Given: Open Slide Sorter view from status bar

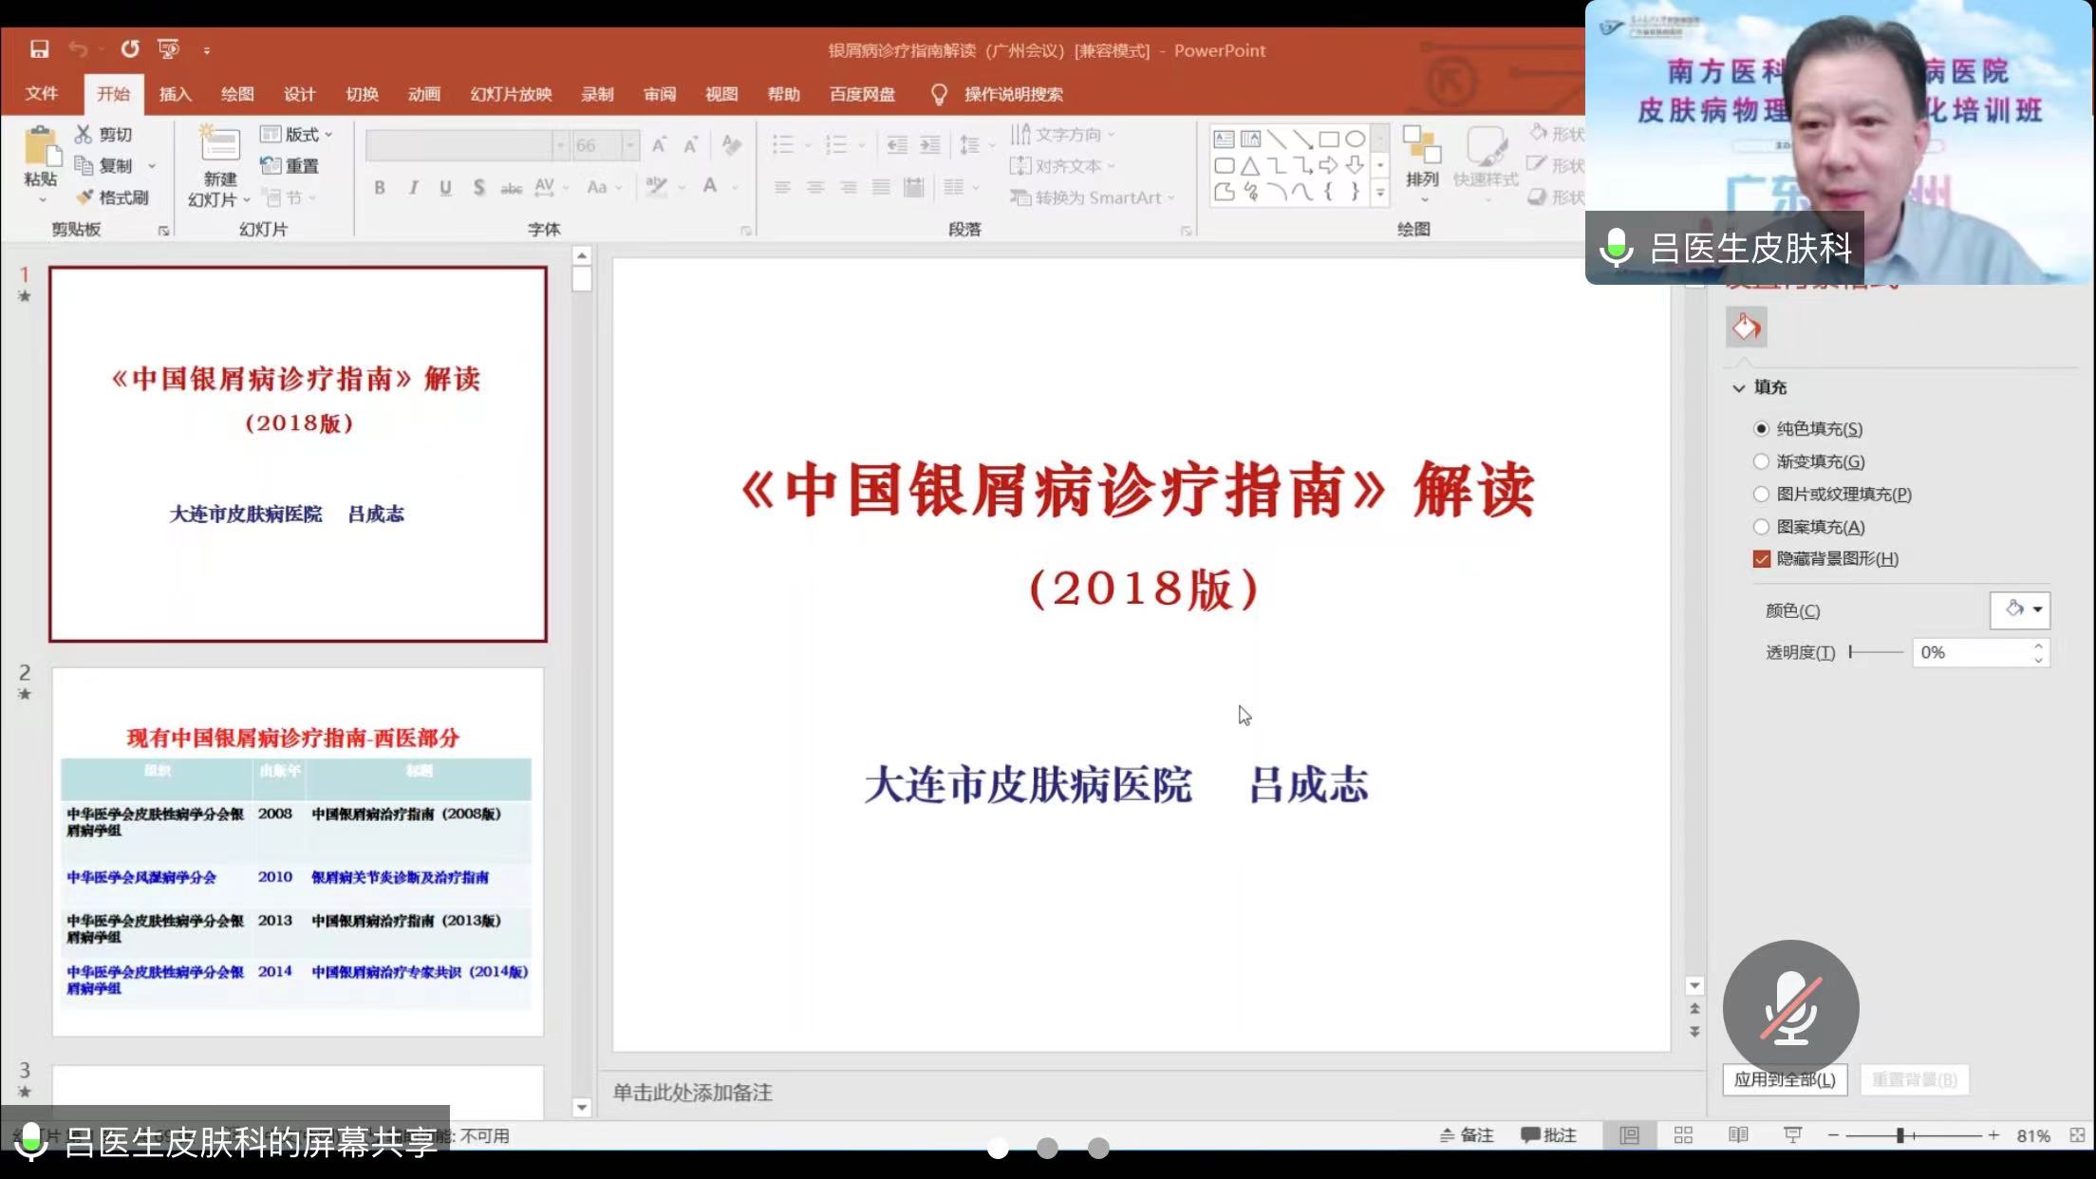Looking at the screenshot, I should pos(1683,1135).
